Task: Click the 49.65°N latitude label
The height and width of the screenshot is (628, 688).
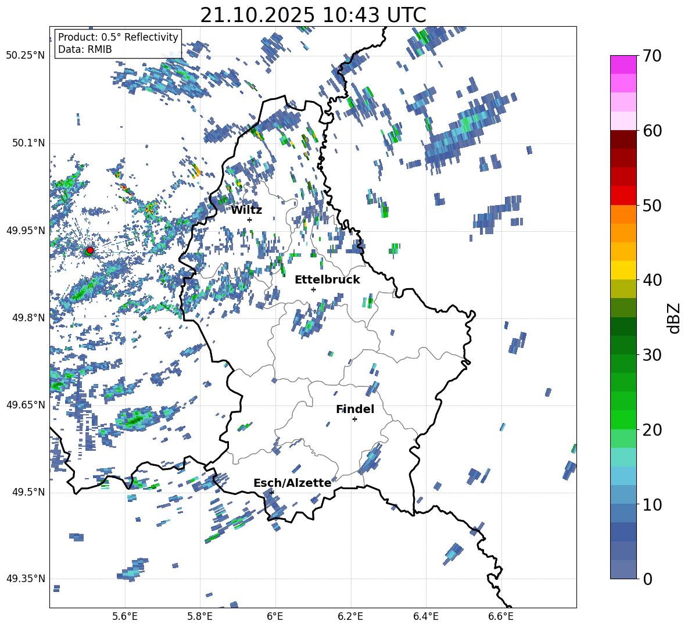Action: [x=26, y=404]
